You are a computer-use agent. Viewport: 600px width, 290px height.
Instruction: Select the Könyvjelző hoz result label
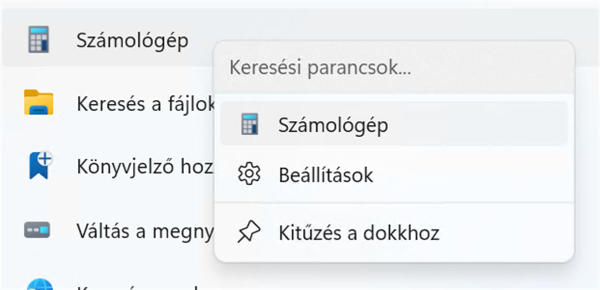[145, 166]
